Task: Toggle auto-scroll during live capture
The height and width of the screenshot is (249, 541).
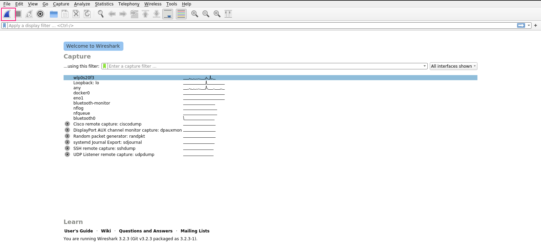Action: tap(168, 14)
